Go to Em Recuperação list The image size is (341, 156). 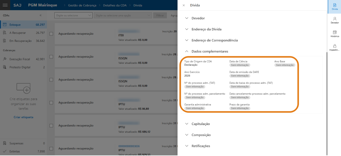(x=20, y=41)
